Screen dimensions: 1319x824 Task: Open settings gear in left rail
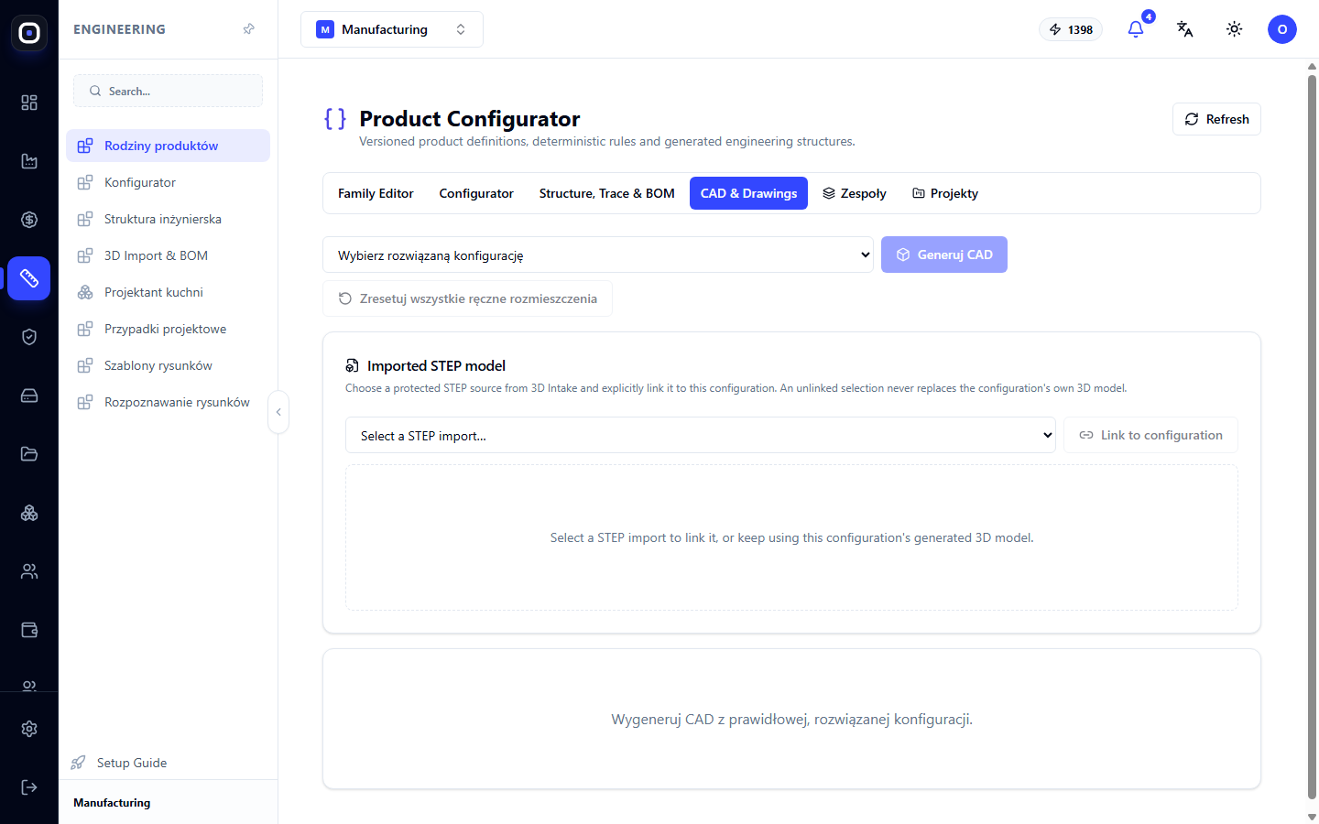[x=29, y=729]
